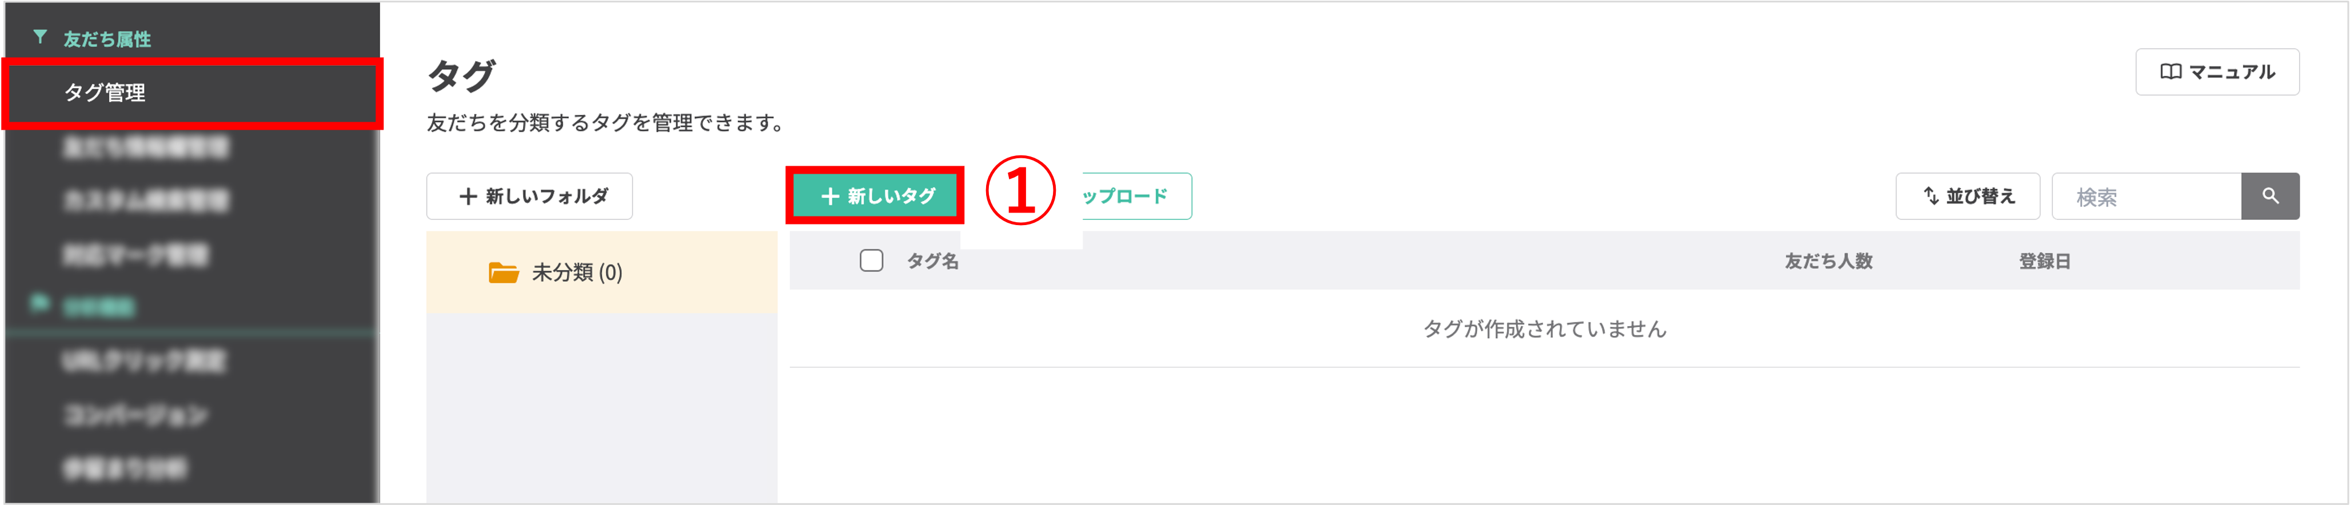Open the マニュアル documentation

2217,71
